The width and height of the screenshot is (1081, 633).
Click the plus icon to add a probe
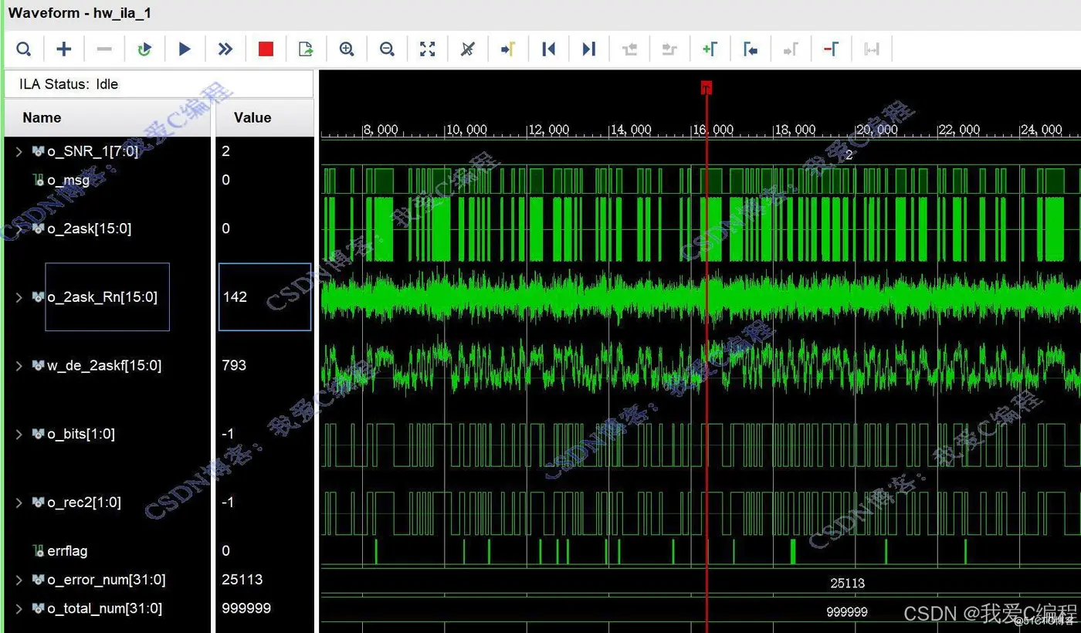click(64, 49)
